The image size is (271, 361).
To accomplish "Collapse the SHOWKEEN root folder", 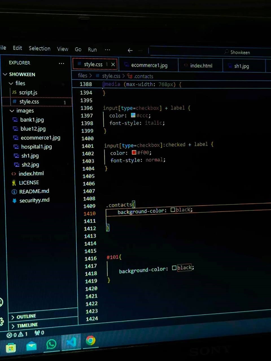I will 5,74.
